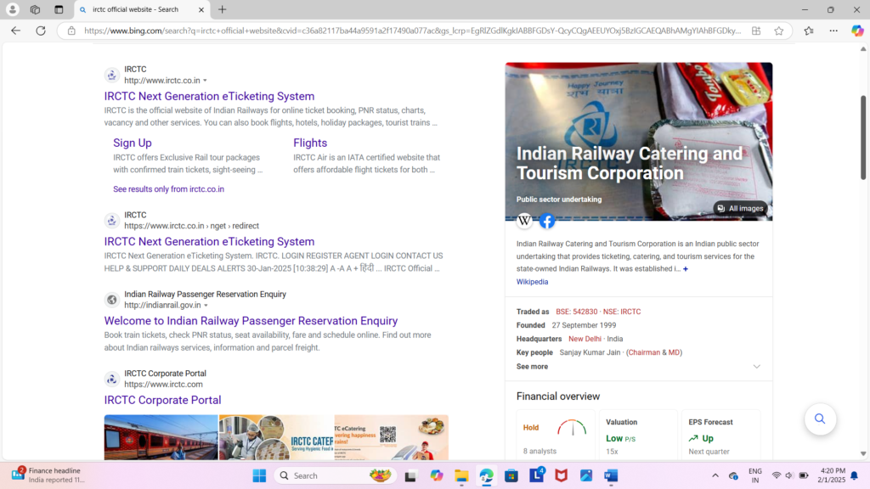Click See results only from irctc.co.in

coord(167,188)
